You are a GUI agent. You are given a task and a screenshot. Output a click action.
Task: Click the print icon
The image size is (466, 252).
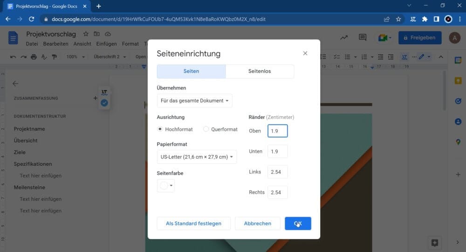coord(34,57)
